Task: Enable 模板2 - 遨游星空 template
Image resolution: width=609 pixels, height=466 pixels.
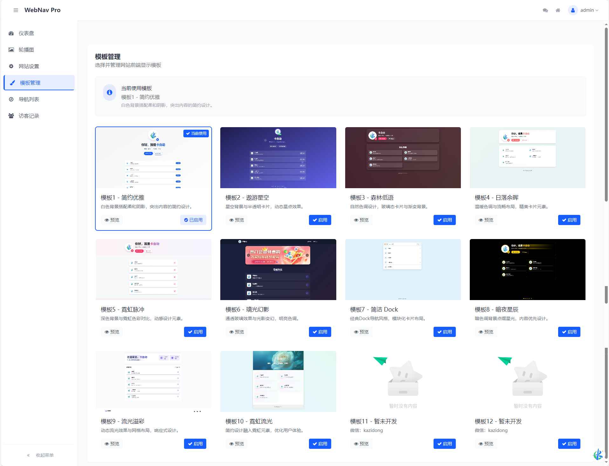Action: pos(320,220)
